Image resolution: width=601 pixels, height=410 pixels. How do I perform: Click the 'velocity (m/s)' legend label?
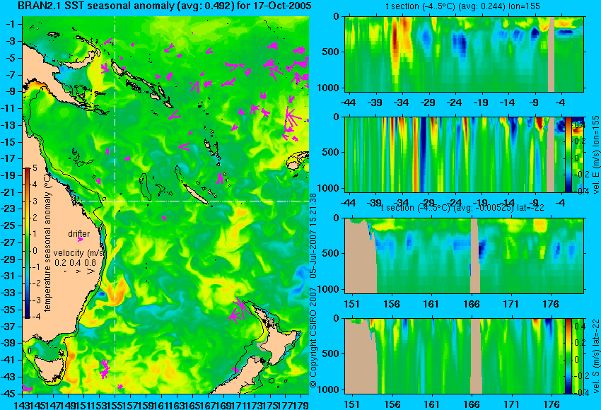click(79, 253)
